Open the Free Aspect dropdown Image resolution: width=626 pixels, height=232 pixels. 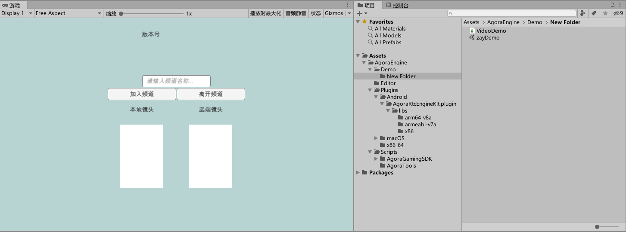69,13
